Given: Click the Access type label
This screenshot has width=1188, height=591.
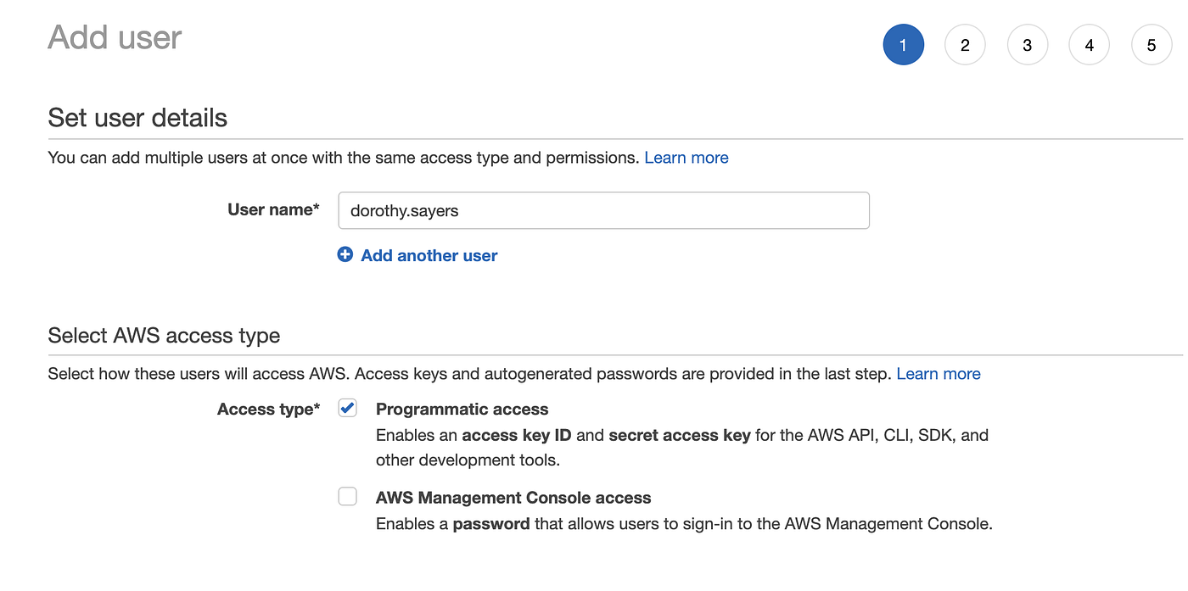Looking at the screenshot, I should pos(268,409).
